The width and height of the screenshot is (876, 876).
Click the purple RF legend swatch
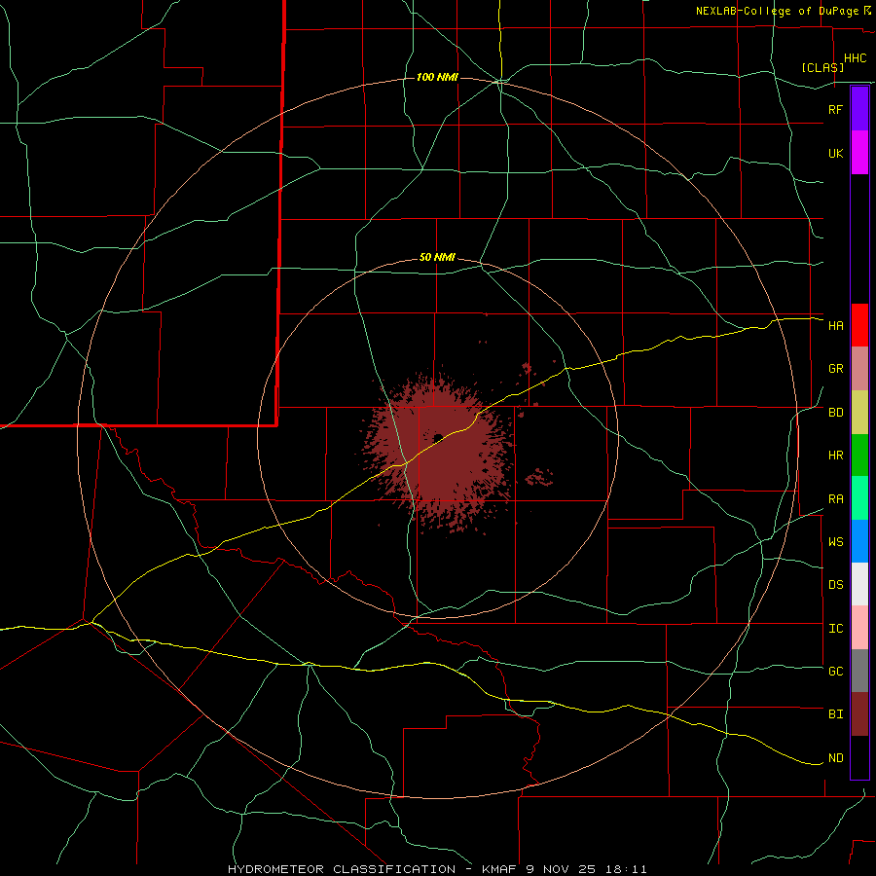[x=859, y=108]
